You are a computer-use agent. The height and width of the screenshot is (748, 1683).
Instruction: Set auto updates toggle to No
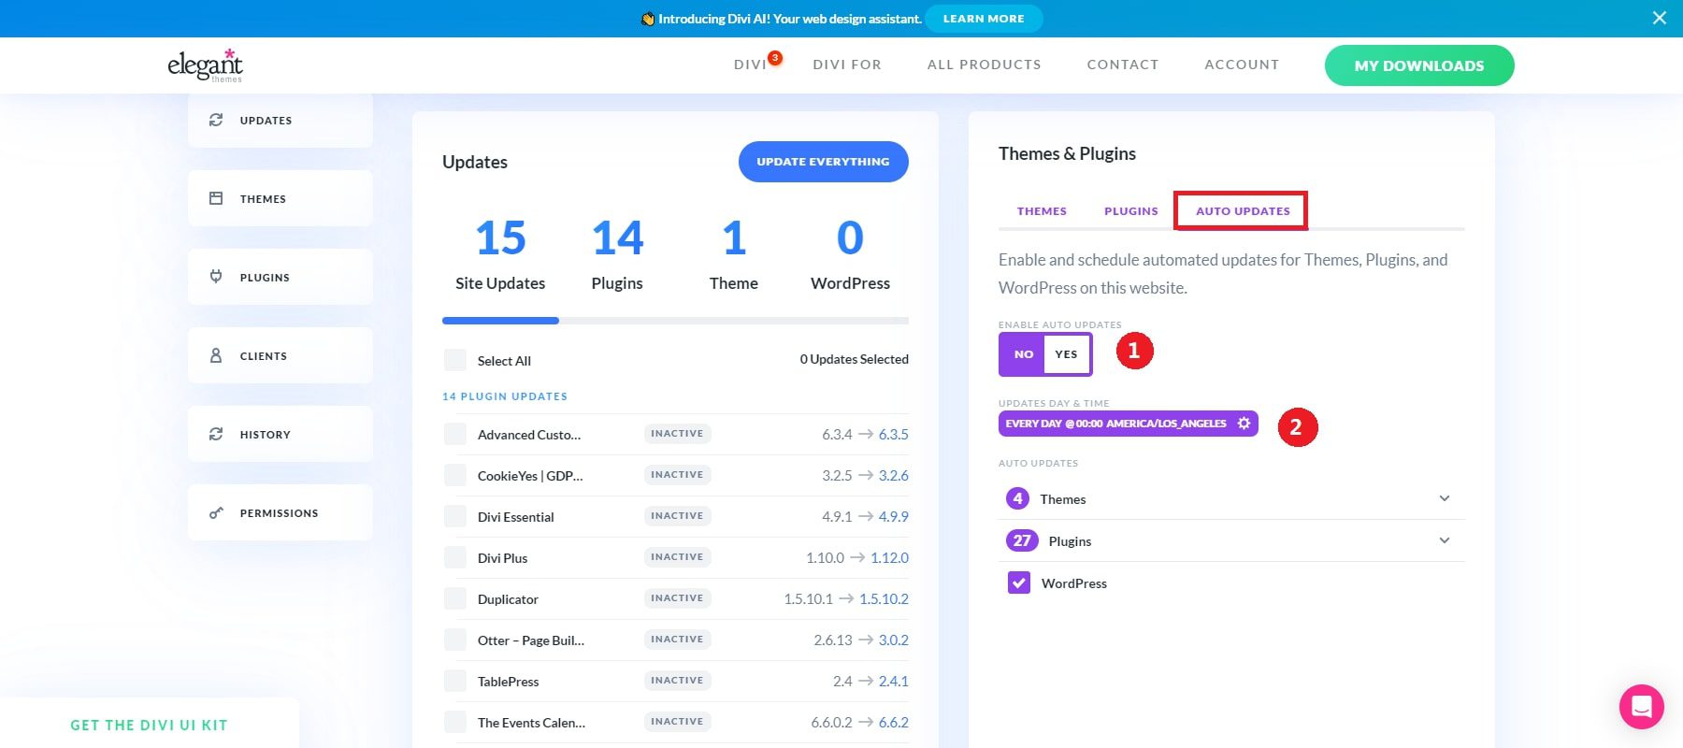tap(1024, 354)
